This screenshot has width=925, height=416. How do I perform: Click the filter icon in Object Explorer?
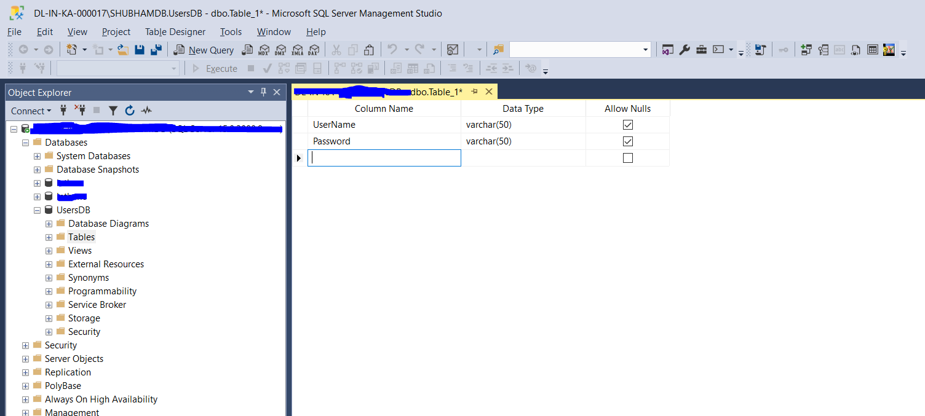pos(113,111)
